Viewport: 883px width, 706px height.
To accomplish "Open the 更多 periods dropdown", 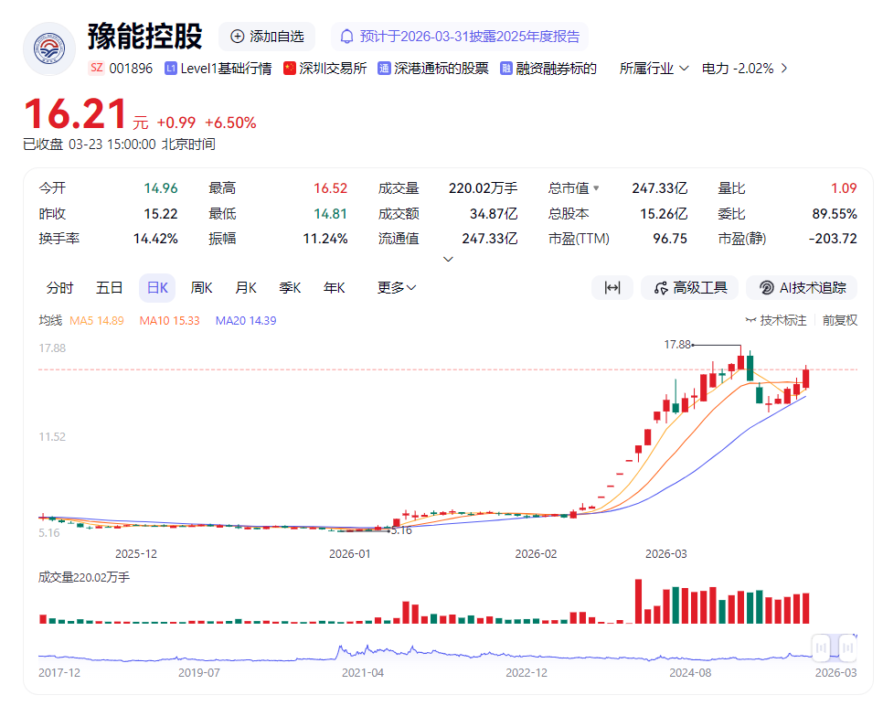I will (397, 288).
